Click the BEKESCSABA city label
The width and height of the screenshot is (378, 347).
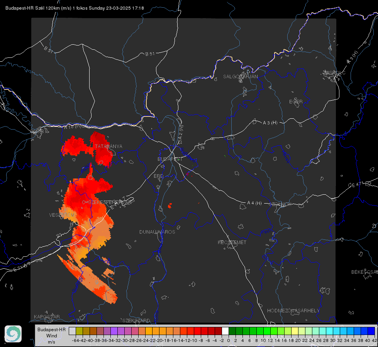(x=364, y=272)
